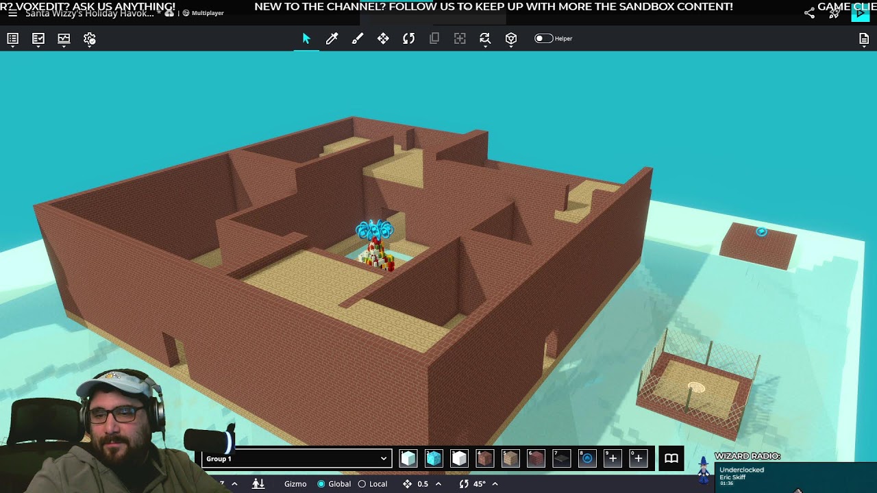Select the arrow selection tool

[x=306, y=39]
